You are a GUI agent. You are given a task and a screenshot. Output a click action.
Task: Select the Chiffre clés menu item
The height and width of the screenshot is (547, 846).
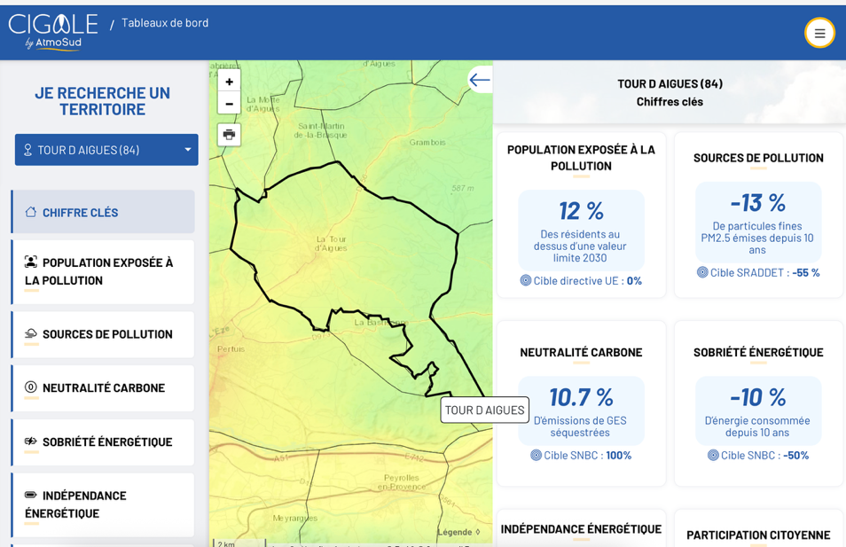[x=103, y=212]
